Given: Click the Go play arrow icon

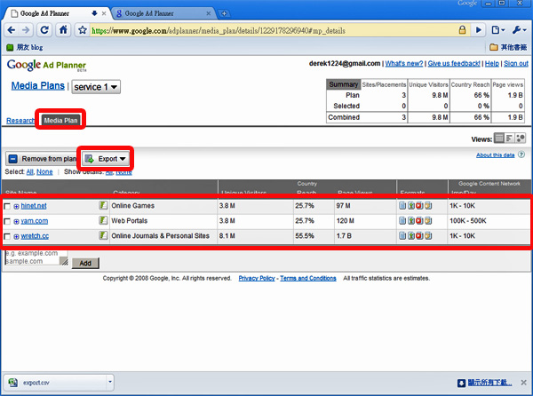Looking at the screenshot, I should pyautogui.click(x=478, y=30).
